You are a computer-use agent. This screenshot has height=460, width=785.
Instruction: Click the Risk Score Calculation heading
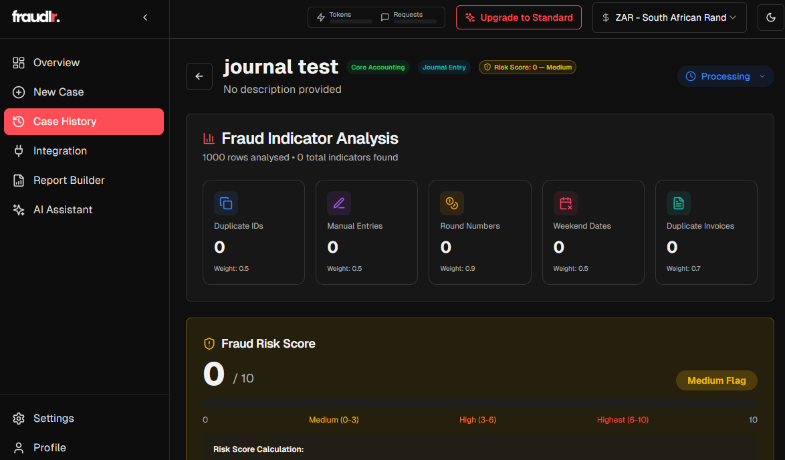coord(258,449)
